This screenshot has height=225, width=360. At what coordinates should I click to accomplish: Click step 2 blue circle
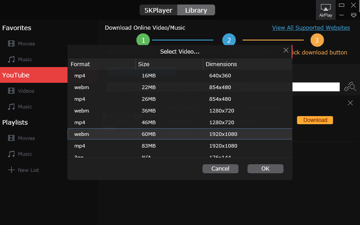point(229,40)
